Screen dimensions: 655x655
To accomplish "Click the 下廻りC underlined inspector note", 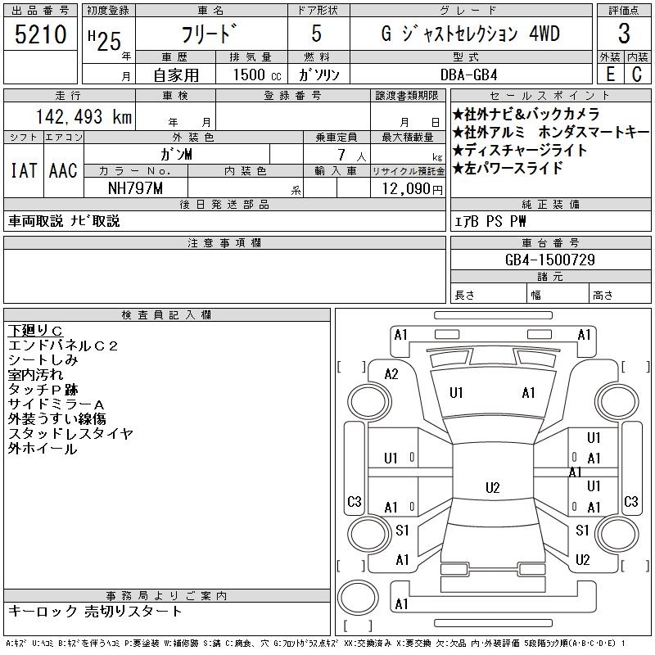I will click(35, 331).
